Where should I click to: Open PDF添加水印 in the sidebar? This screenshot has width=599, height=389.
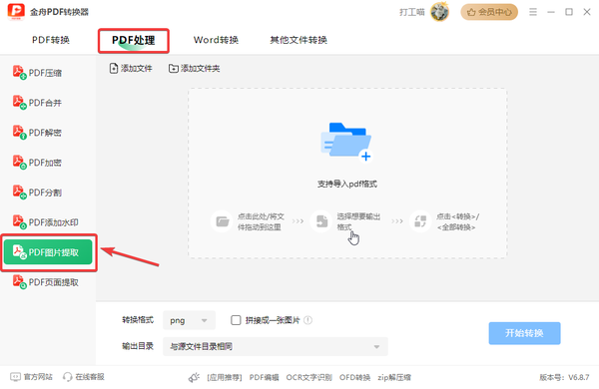click(x=46, y=222)
